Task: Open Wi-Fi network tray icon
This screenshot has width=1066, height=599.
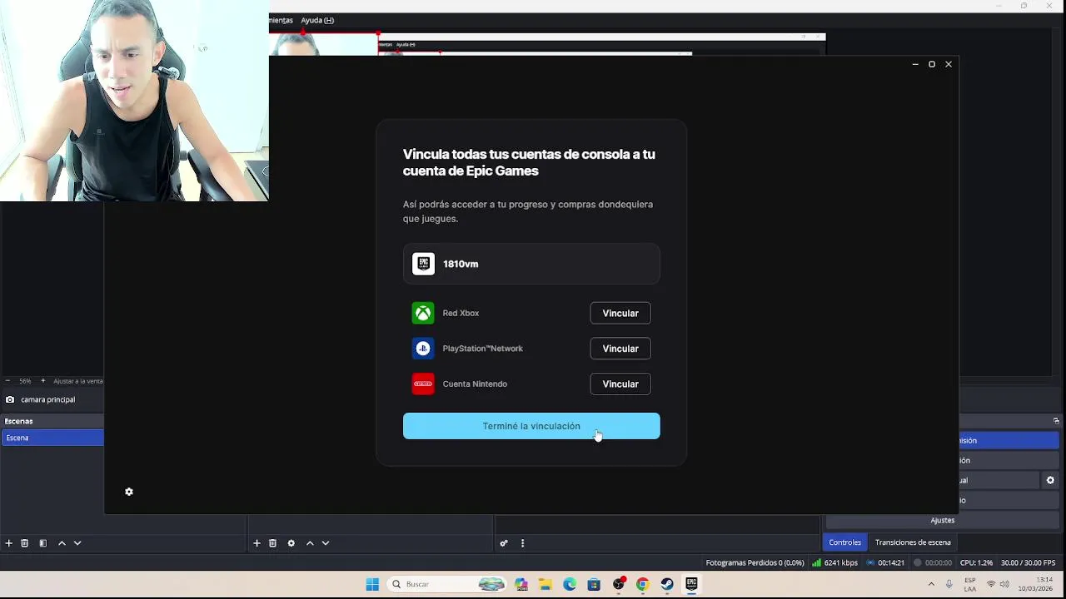Action: 991,584
